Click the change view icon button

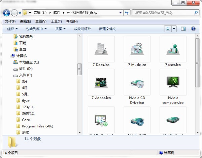[x=168, y=29]
